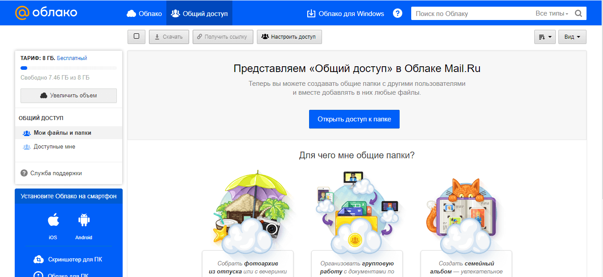The width and height of the screenshot is (603, 277).
Task: Click the Открыть доступ к папке button
Action: pos(354,119)
